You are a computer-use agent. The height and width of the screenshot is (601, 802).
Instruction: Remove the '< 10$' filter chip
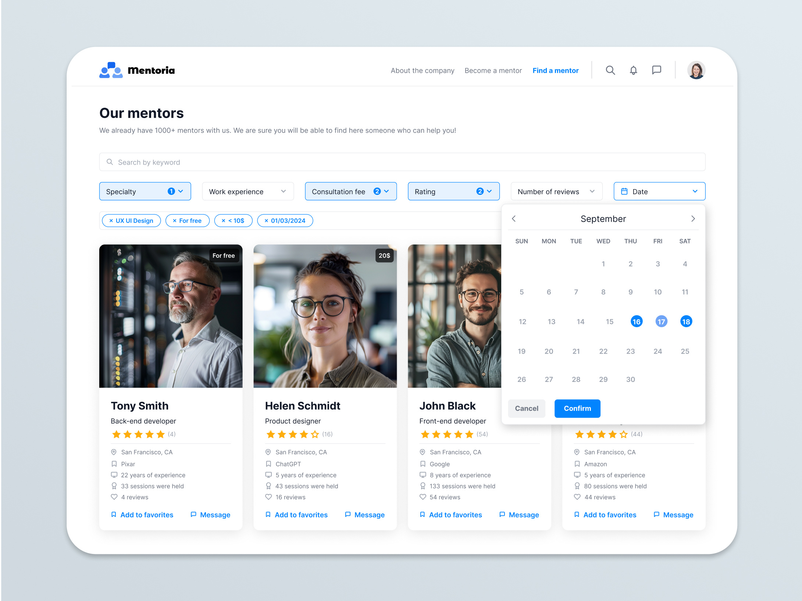click(224, 221)
